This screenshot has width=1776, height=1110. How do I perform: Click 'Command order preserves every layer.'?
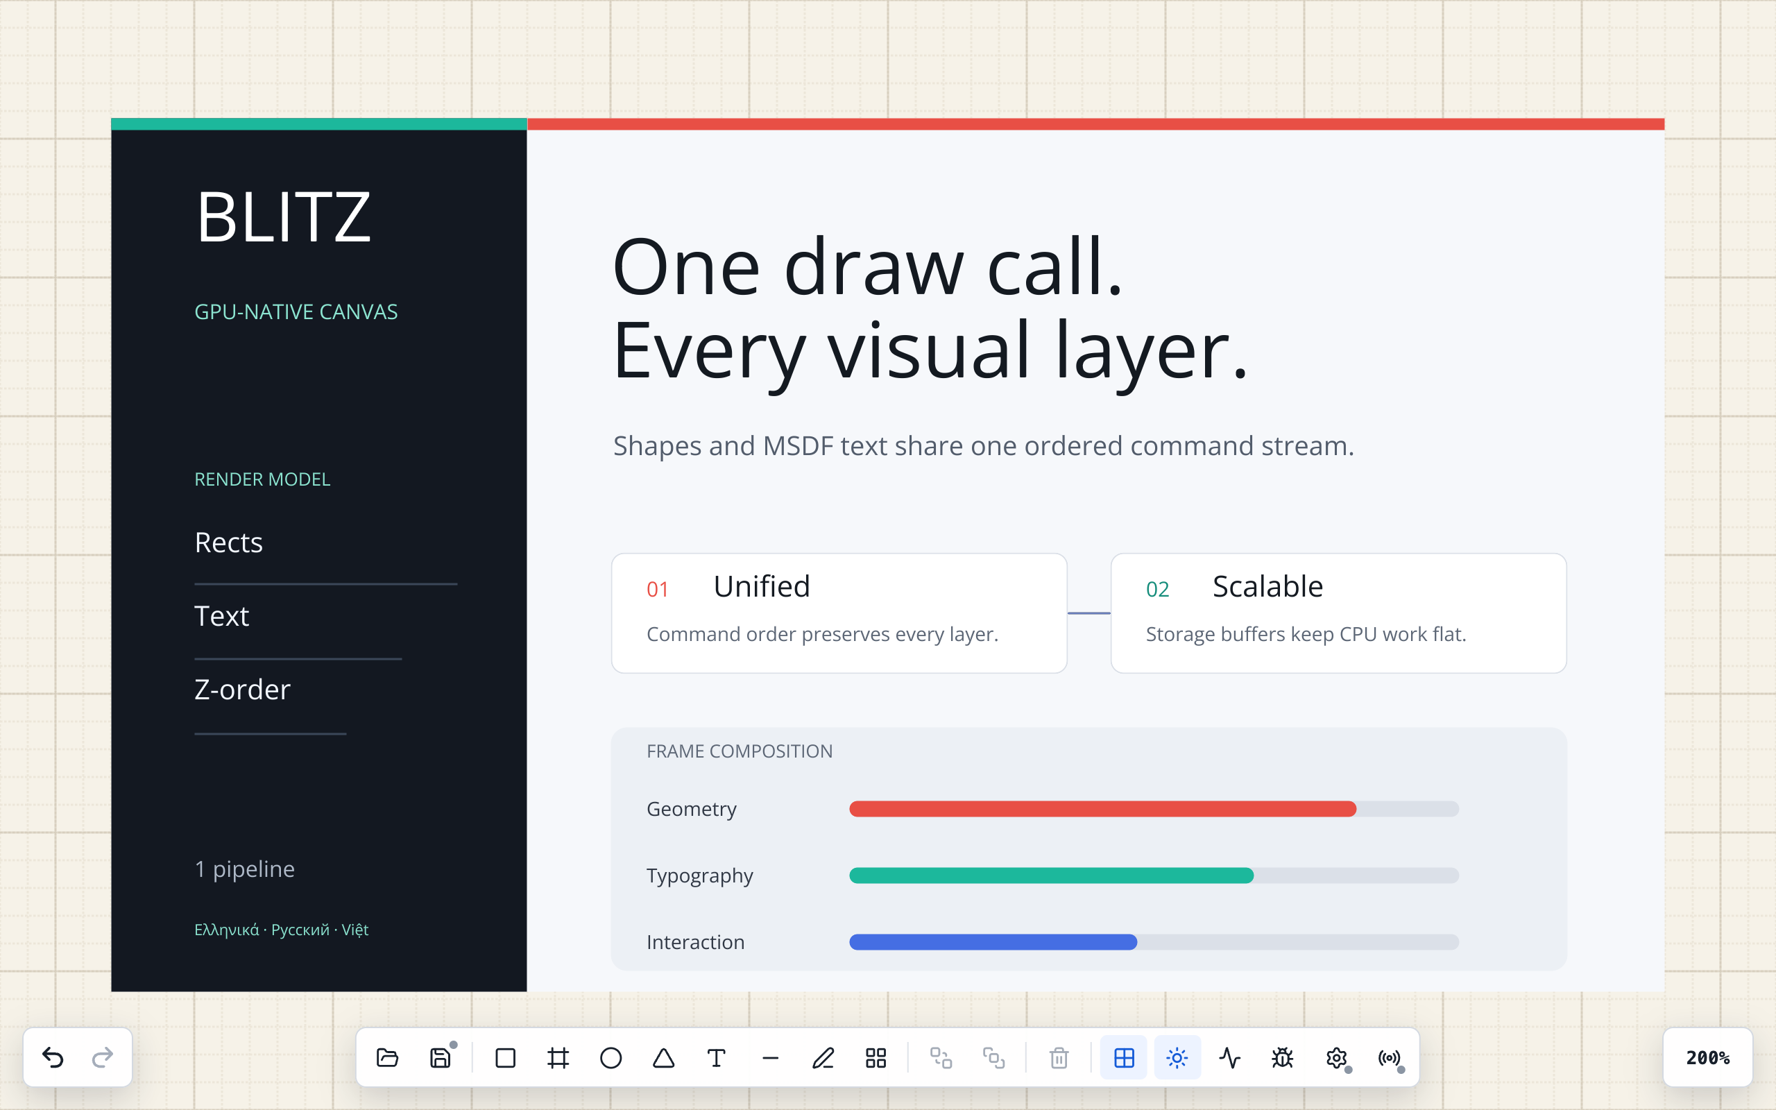(822, 634)
